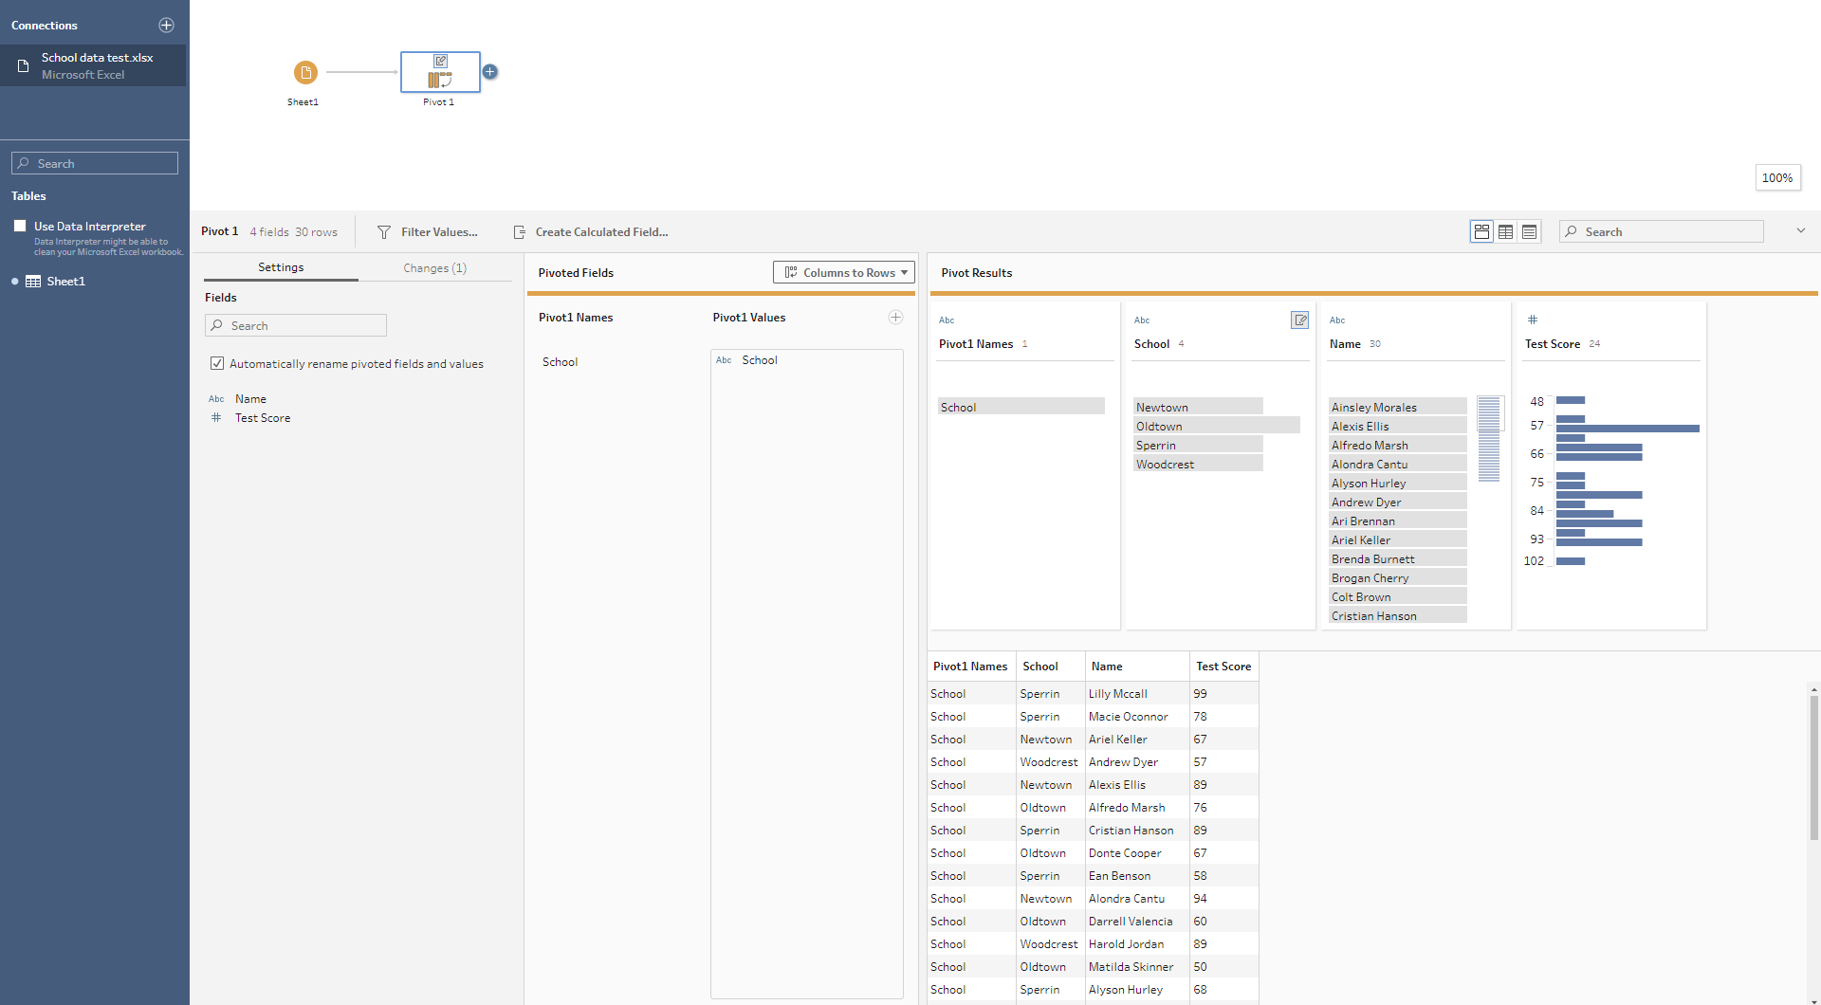Select the Pivot 1 step icon
Image resolution: width=1821 pixels, height=1005 pixels.
440,72
